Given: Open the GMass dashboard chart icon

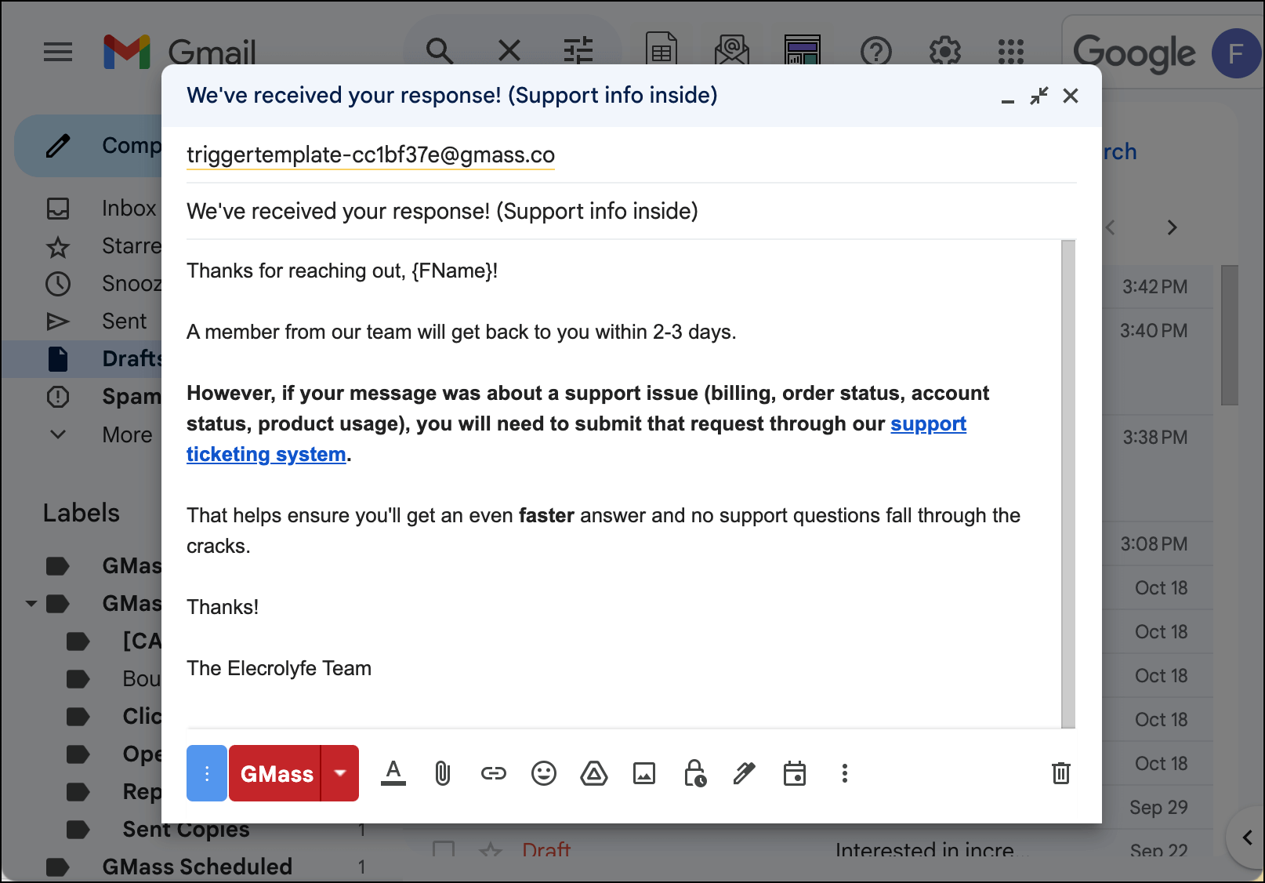Looking at the screenshot, I should [803, 52].
